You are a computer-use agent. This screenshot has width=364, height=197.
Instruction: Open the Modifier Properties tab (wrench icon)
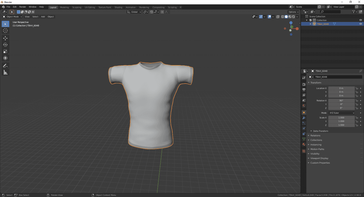[303, 118]
